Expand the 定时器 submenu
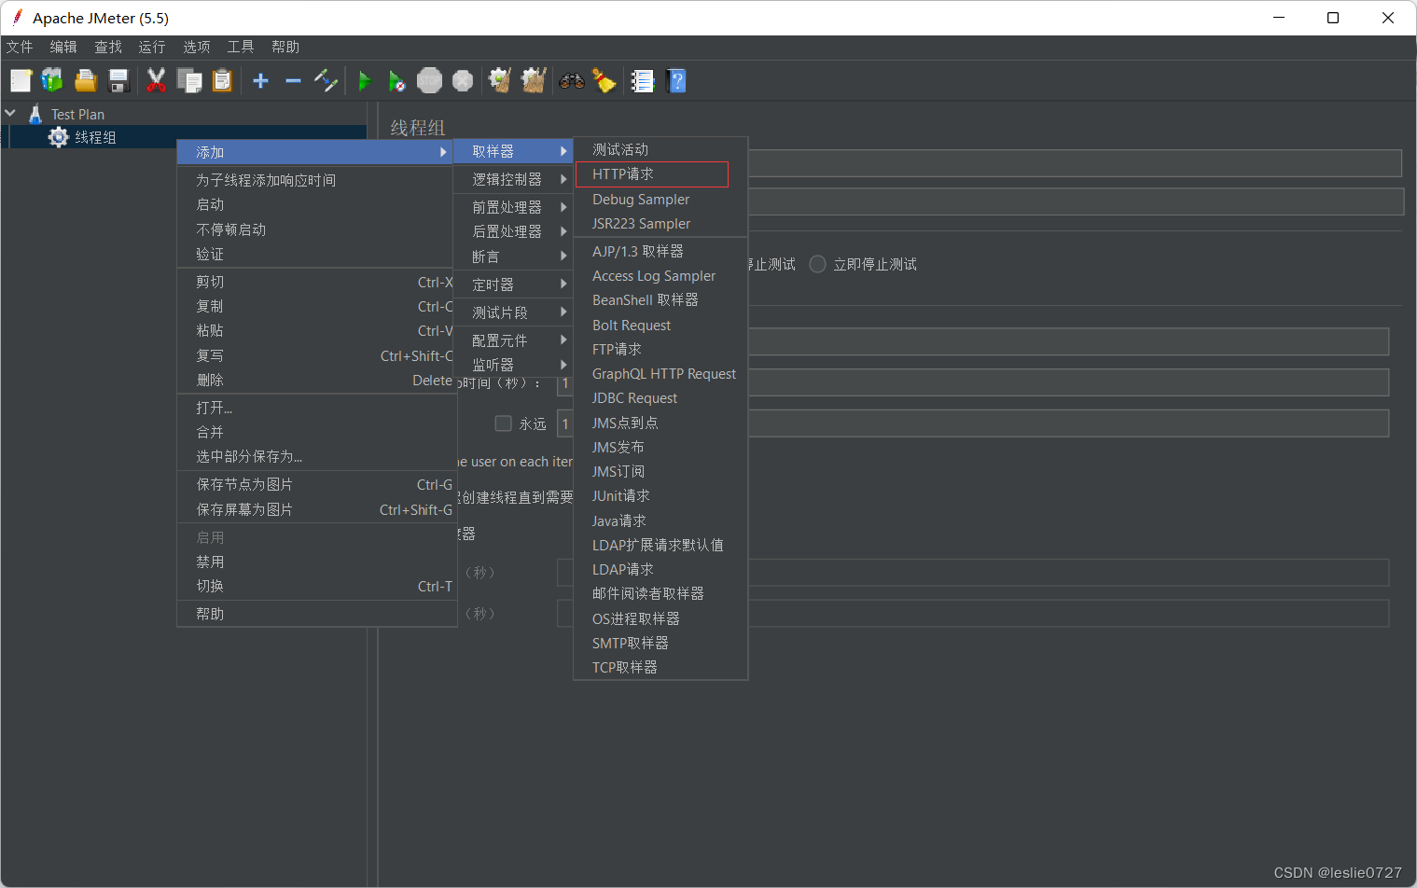Viewport: 1417px width, 888px height. pyautogui.click(x=513, y=284)
